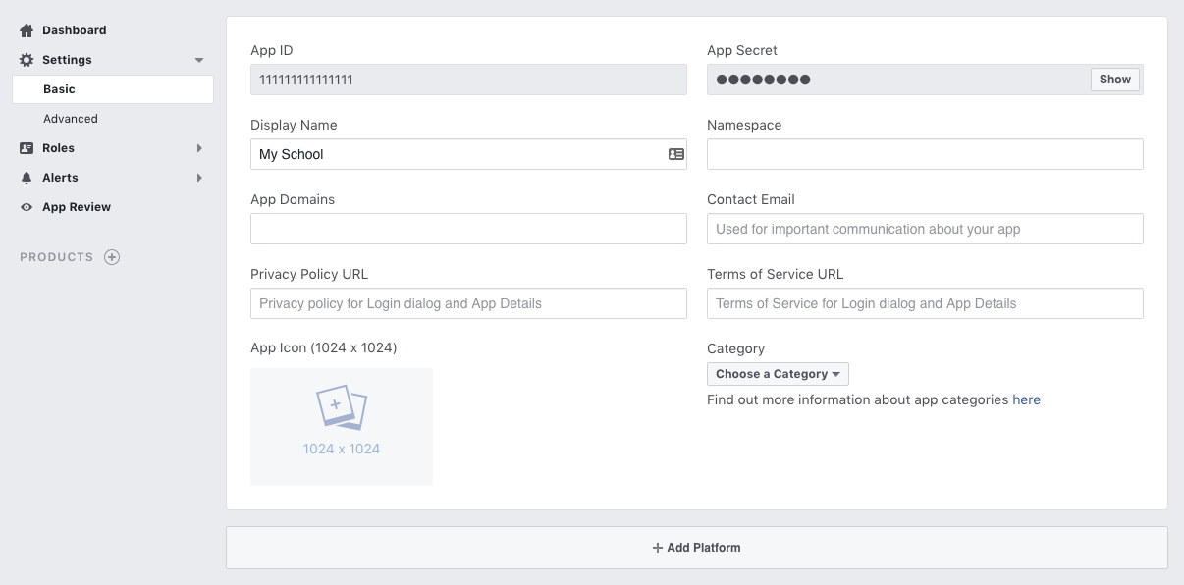
Task: Click the Alerts bell icon
Action: [x=27, y=178]
